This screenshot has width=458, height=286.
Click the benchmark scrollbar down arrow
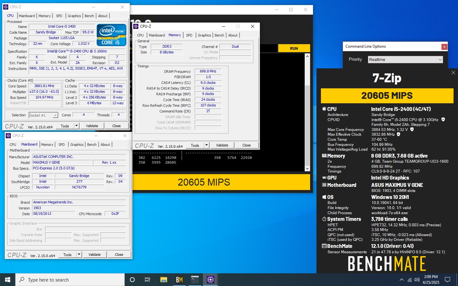coord(307,169)
